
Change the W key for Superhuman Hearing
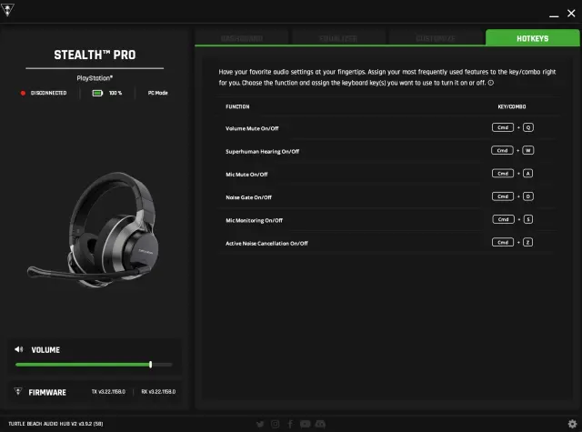(527, 150)
